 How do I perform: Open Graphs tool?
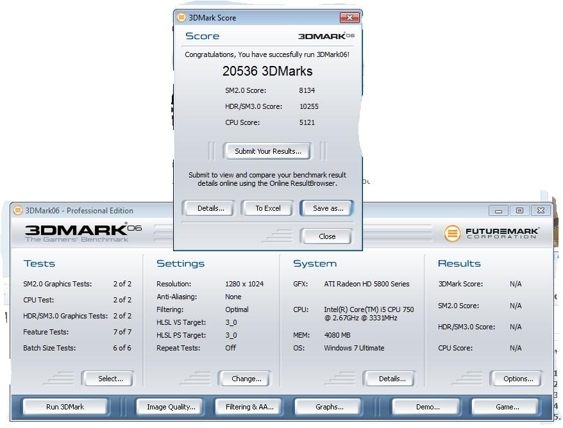tap(329, 407)
